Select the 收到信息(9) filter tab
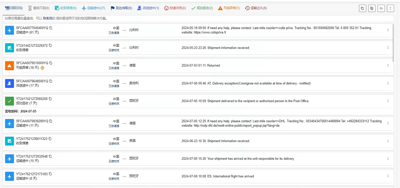The image size is (400, 188). coord(65,8)
